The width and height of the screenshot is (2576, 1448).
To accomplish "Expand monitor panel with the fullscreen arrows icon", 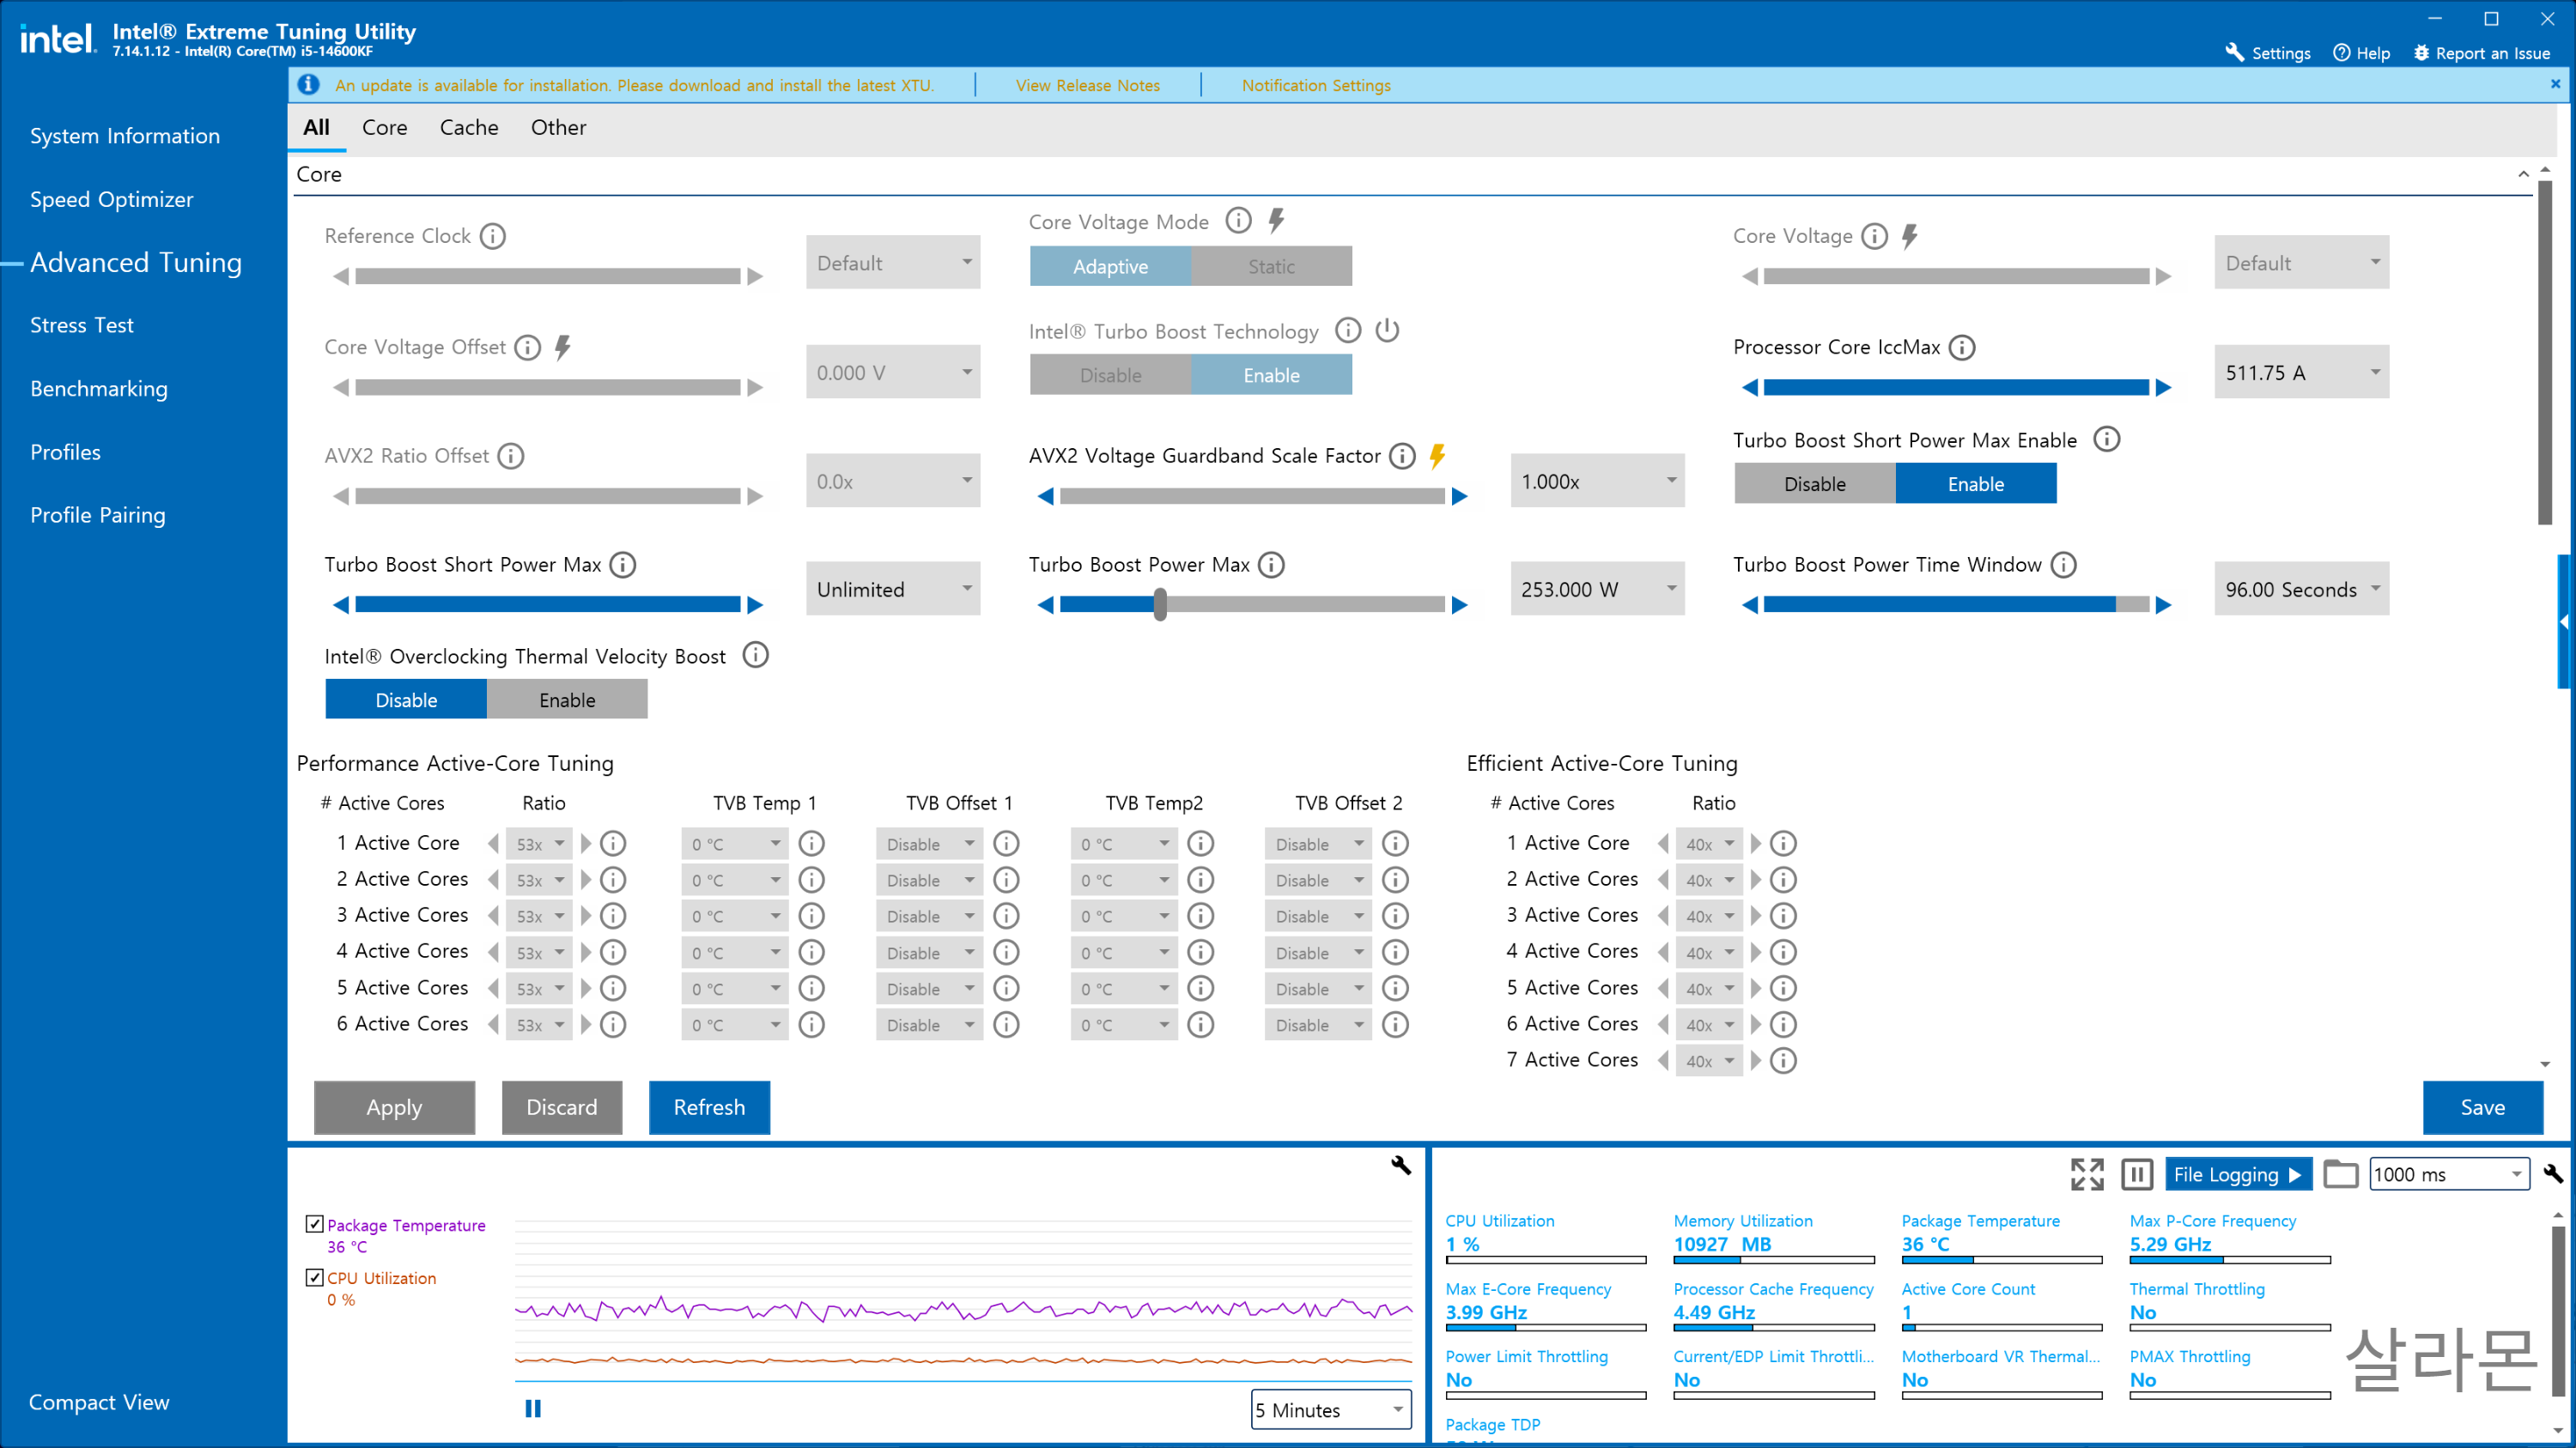I will pos(2087,1174).
